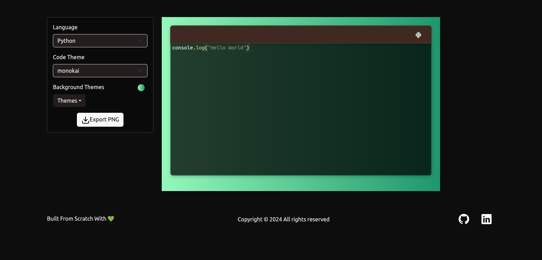Screen dimensions: 542x260
Task: Expand the Themes background dropdown
Action: (69, 101)
